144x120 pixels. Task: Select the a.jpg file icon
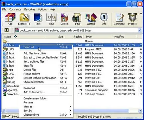click(x=4, y=70)
